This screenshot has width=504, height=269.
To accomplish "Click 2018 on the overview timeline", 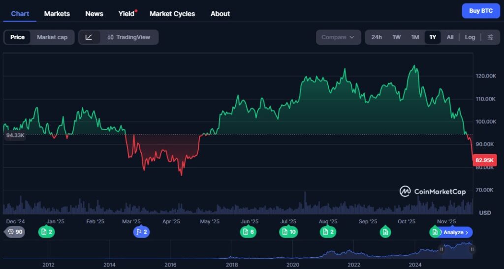I will coord(232,265).
